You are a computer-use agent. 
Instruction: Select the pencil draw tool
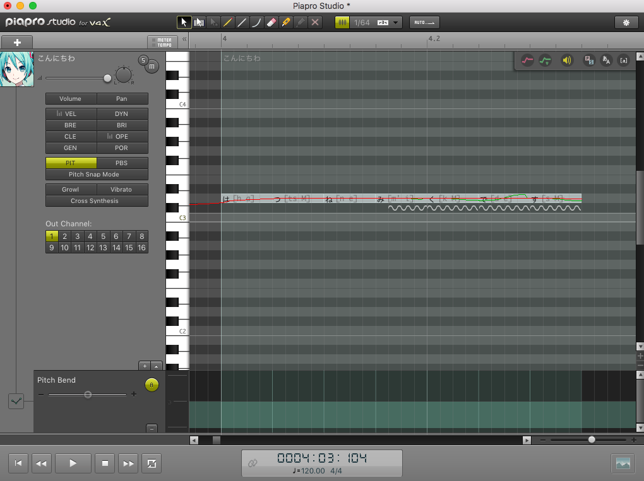coord(227,23)
